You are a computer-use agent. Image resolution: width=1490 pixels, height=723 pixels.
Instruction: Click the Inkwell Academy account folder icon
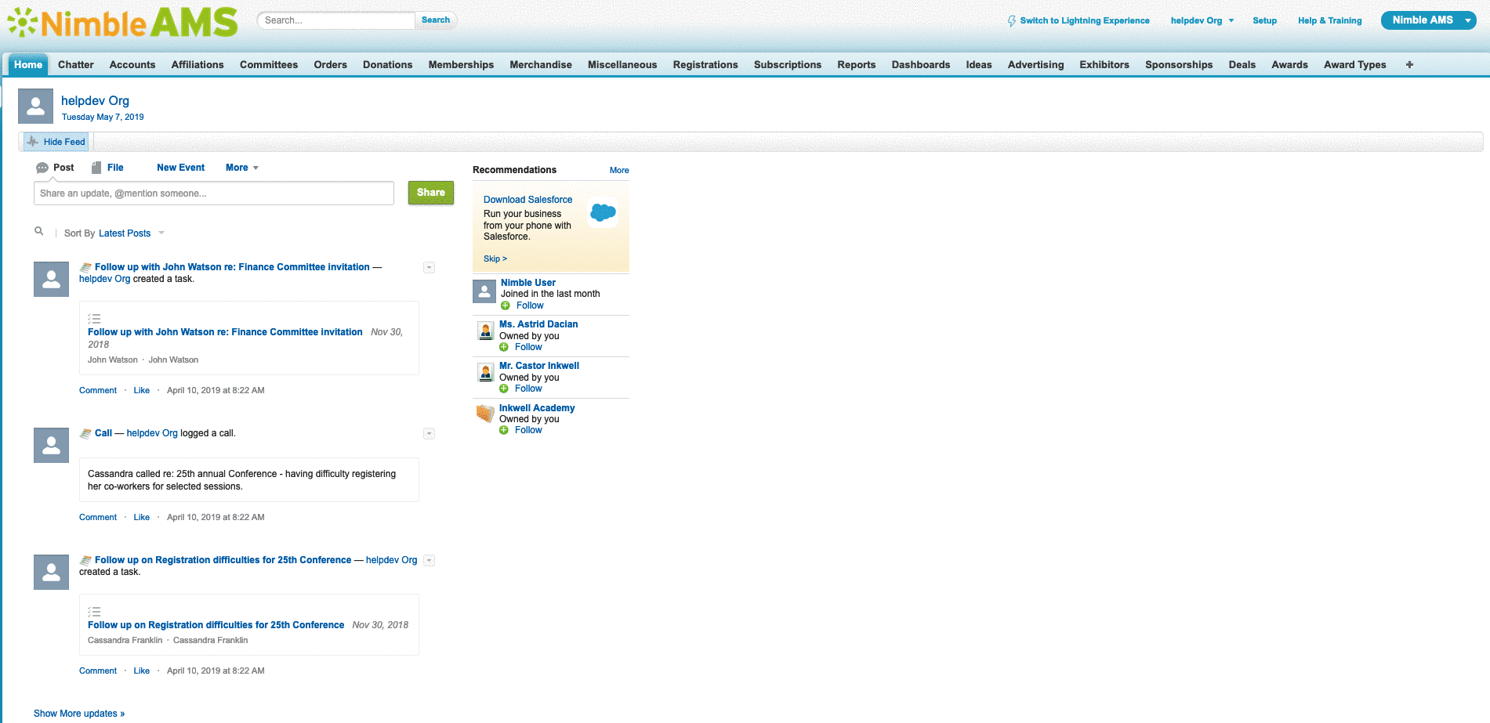(485, 413)
